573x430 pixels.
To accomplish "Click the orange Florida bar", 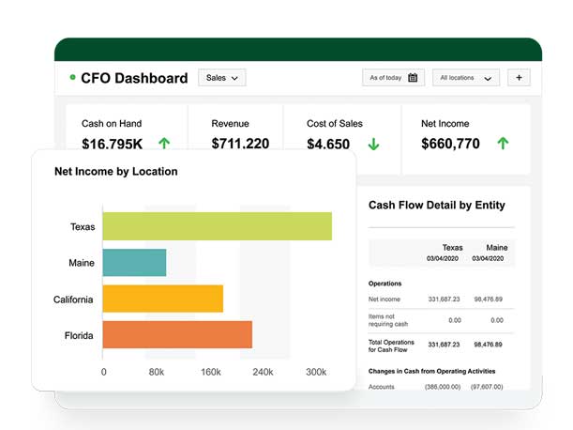I will coord(177,335).
